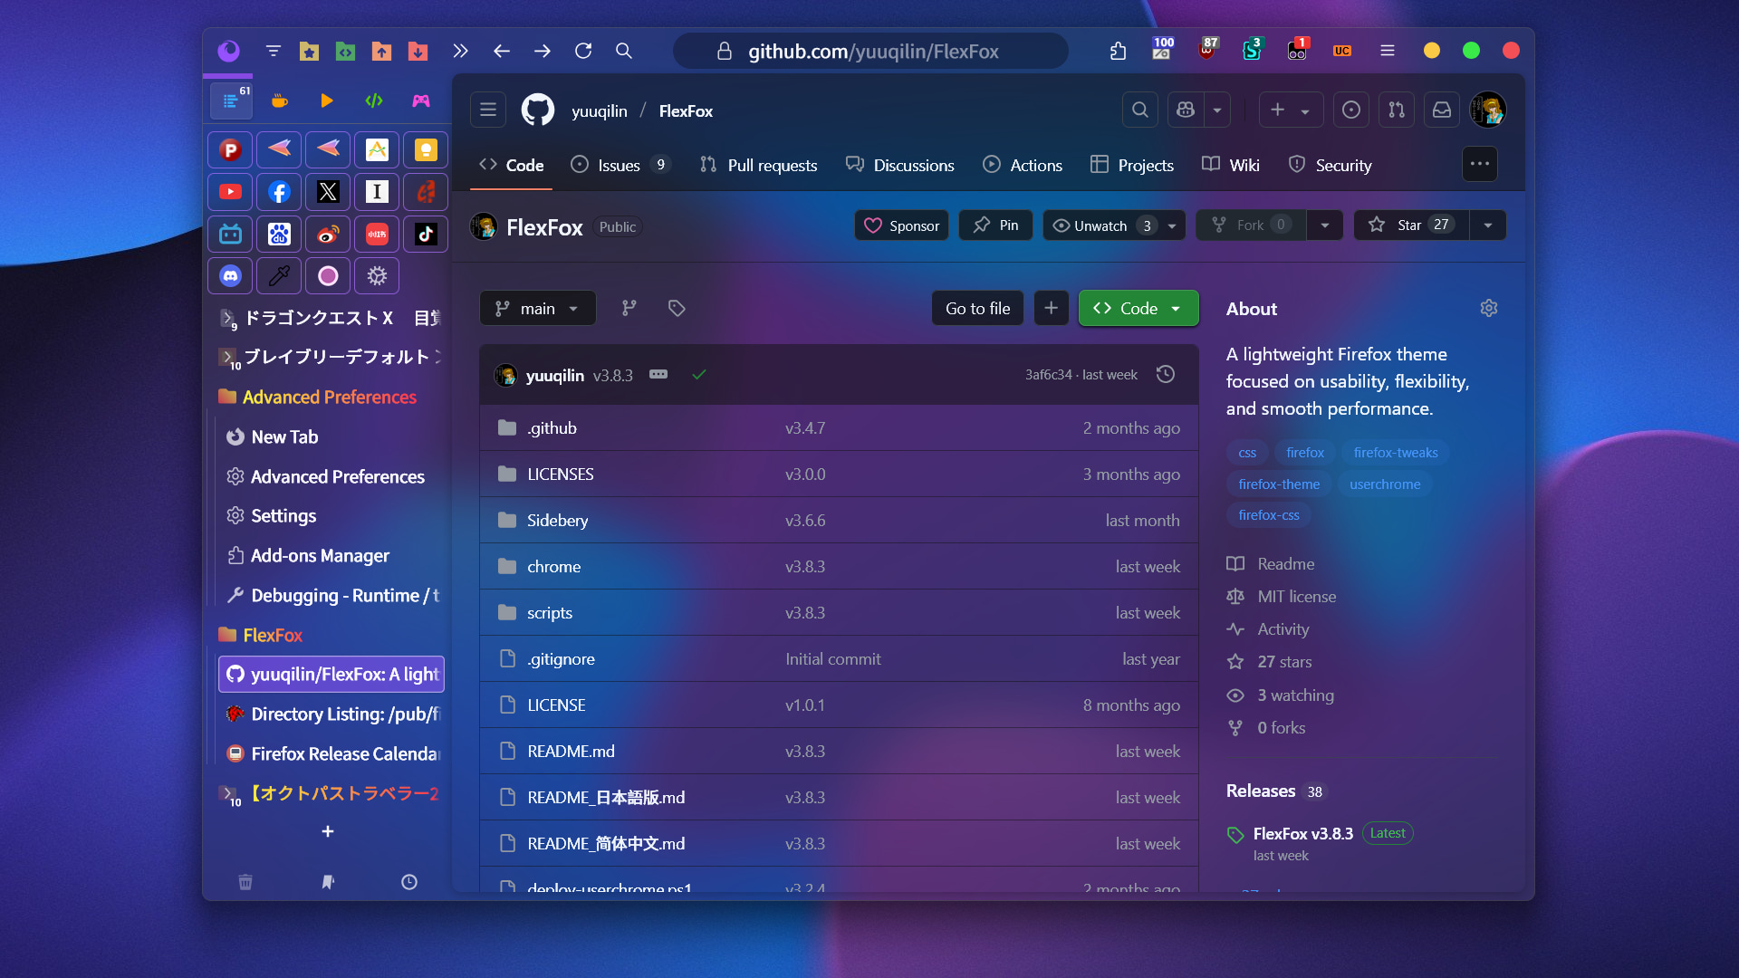
Task: Expand the Copilot dropdown arrow
Action: (1217, 110)
